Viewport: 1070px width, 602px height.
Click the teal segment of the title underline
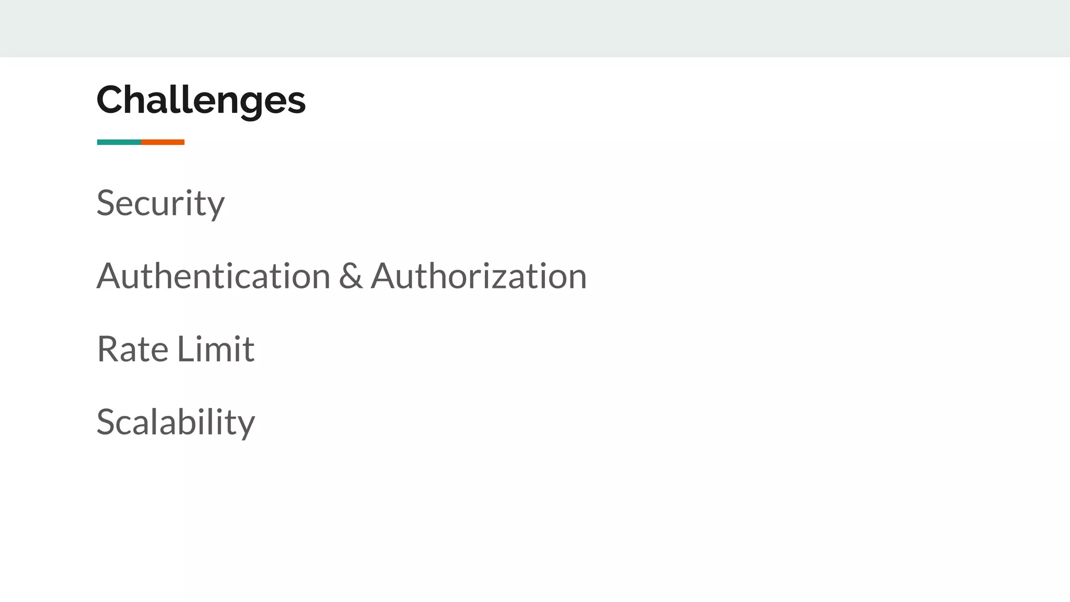pyautogui.click(x=119, y=142)
